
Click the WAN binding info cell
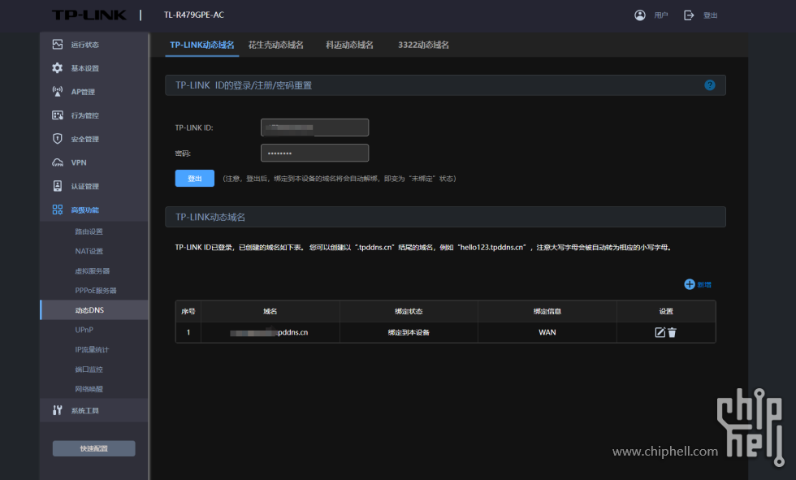[547, 332]
